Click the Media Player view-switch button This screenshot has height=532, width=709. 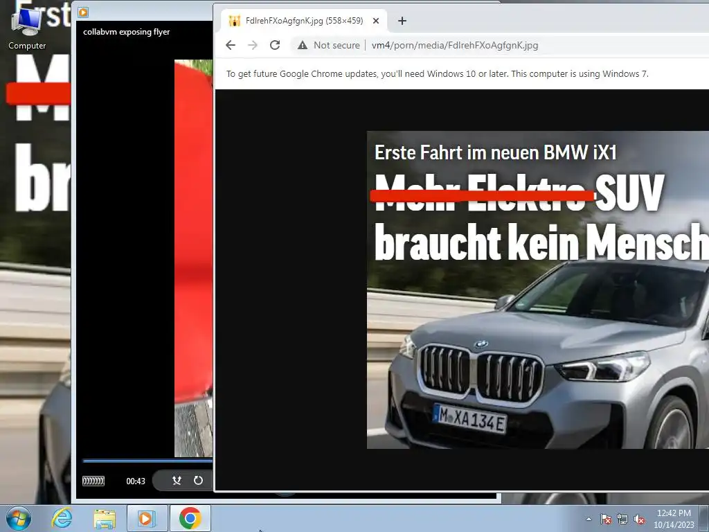(93, 481)
